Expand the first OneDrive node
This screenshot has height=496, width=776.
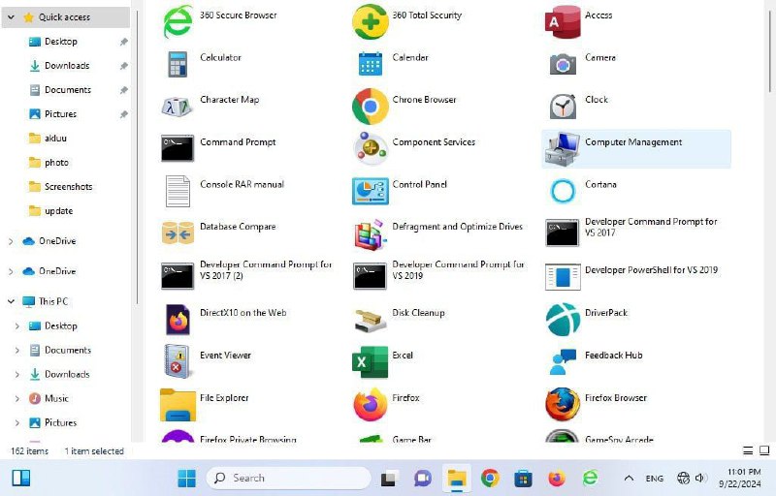pos(11,241)
